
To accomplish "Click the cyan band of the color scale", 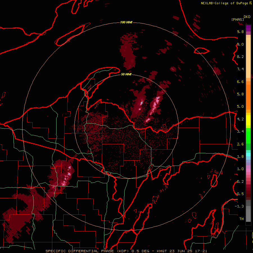I will [248, 154].
